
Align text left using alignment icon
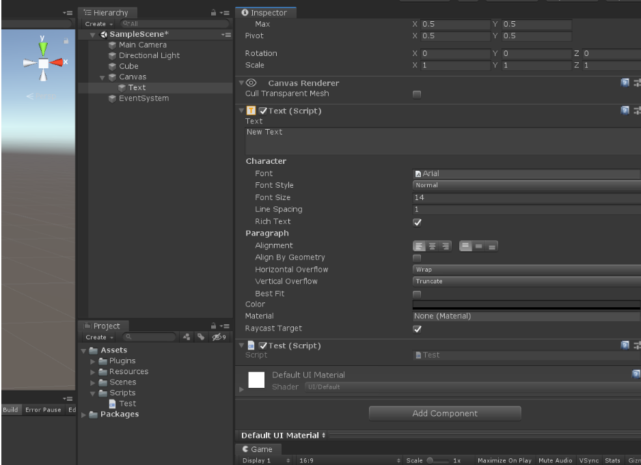(418, 245)
